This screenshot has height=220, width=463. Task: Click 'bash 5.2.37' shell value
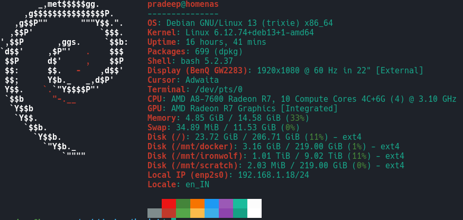pyautogui.click(x=207, y=61)
